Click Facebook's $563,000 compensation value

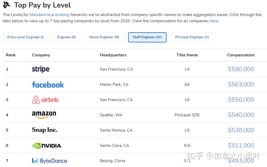coord(241,84)
